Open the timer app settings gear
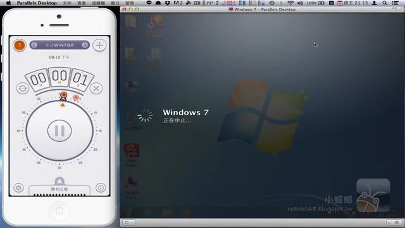Viewport: 405px width, 228px height. (x=18, y=187)
